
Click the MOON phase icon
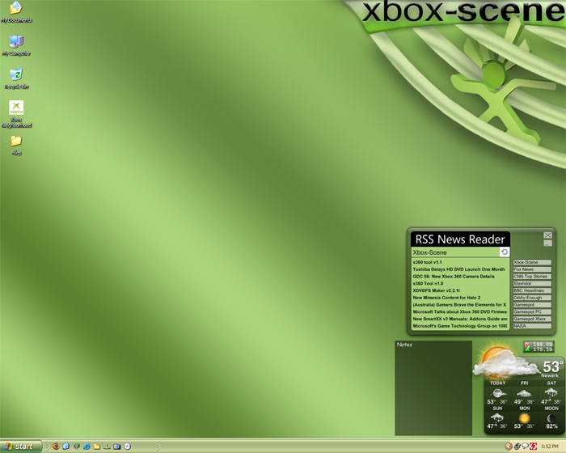[551, 418]
